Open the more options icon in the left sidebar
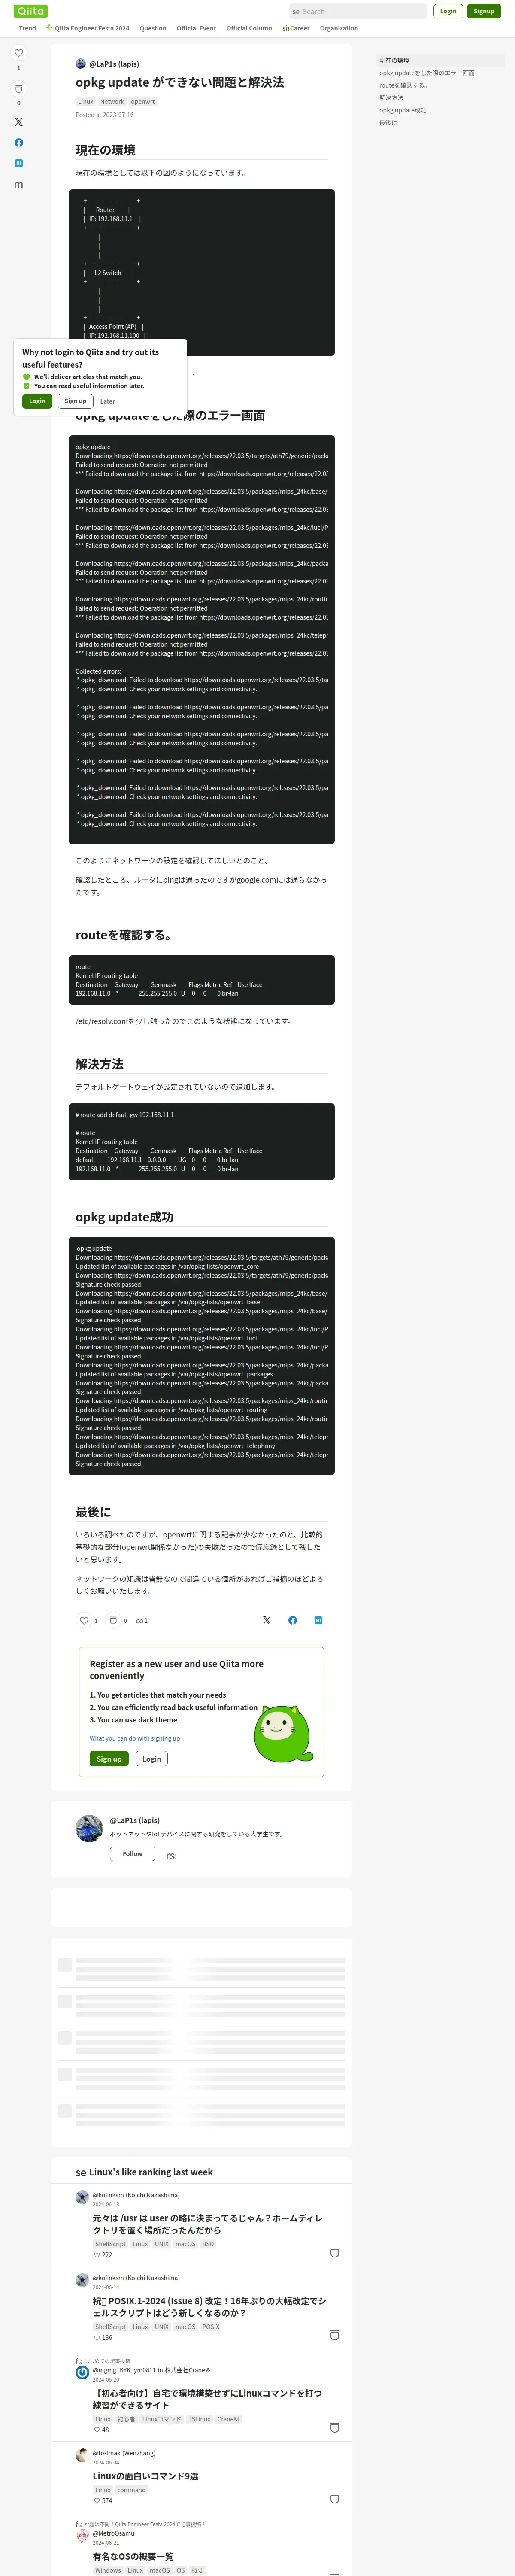This screenshot has width=515, height=2576. (x=18, y=185)
